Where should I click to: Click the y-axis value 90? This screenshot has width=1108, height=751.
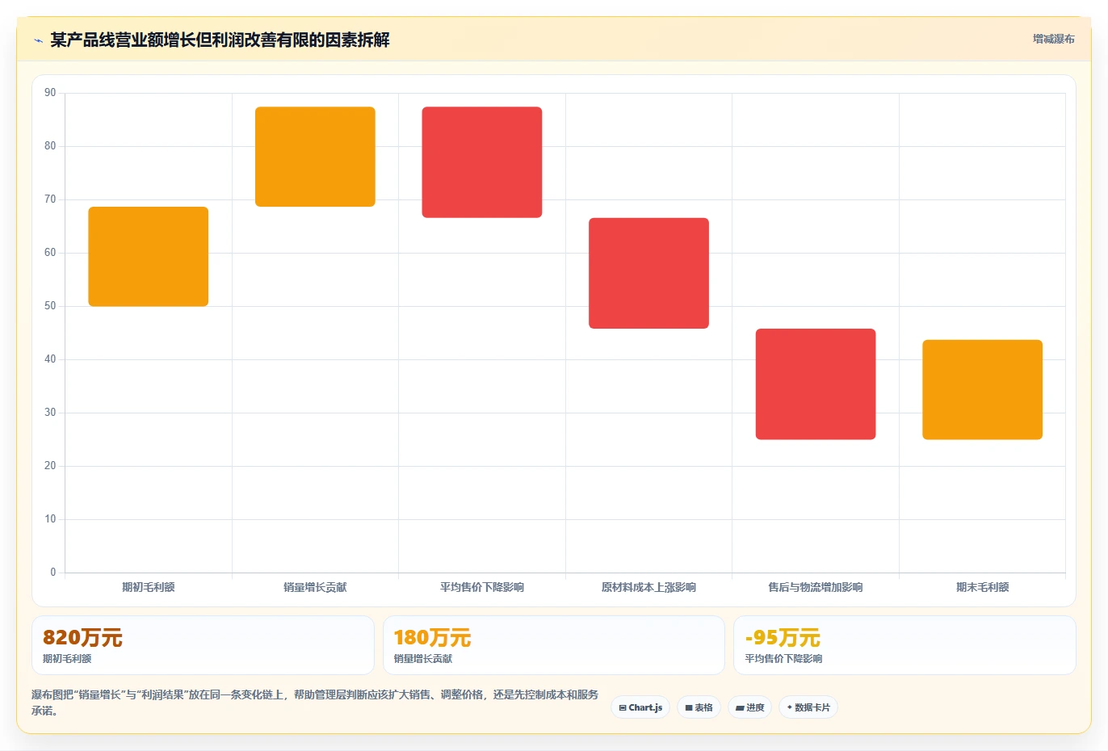pyautogui.click(x=50, y=93)
